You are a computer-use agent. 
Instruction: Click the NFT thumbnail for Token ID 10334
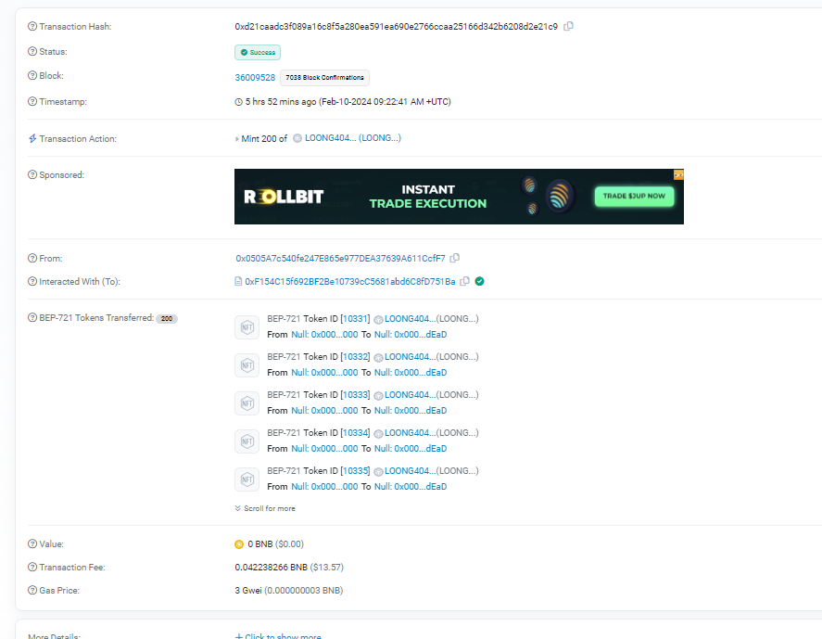(x=247, y=441)
